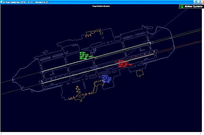Click the small orange building east of runways
Screen dimensions: 204x135
point(140,73)
